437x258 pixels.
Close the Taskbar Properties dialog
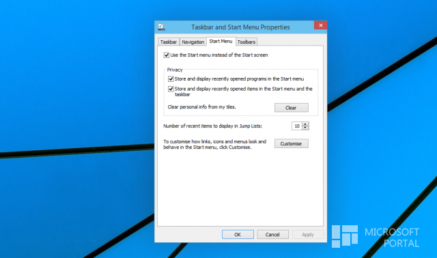320,25
